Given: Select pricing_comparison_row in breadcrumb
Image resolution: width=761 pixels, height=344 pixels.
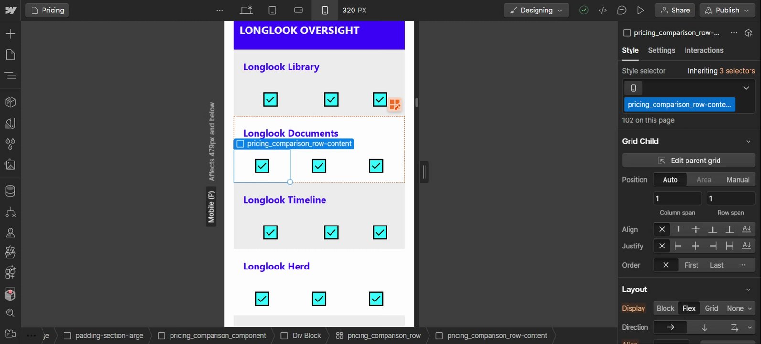Looking at the screenshot, I should (x=378, y=335).
